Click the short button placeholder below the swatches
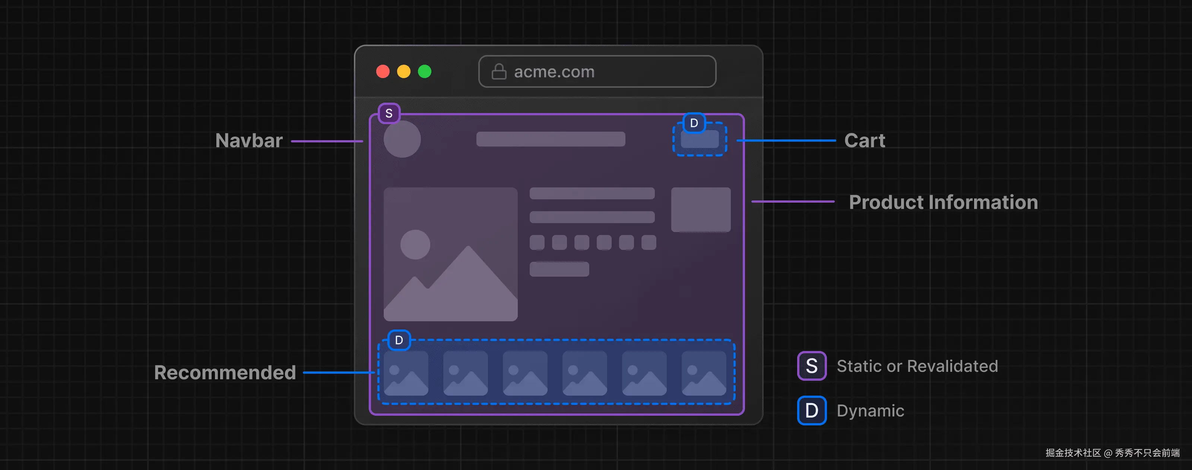 pos(559,269)
